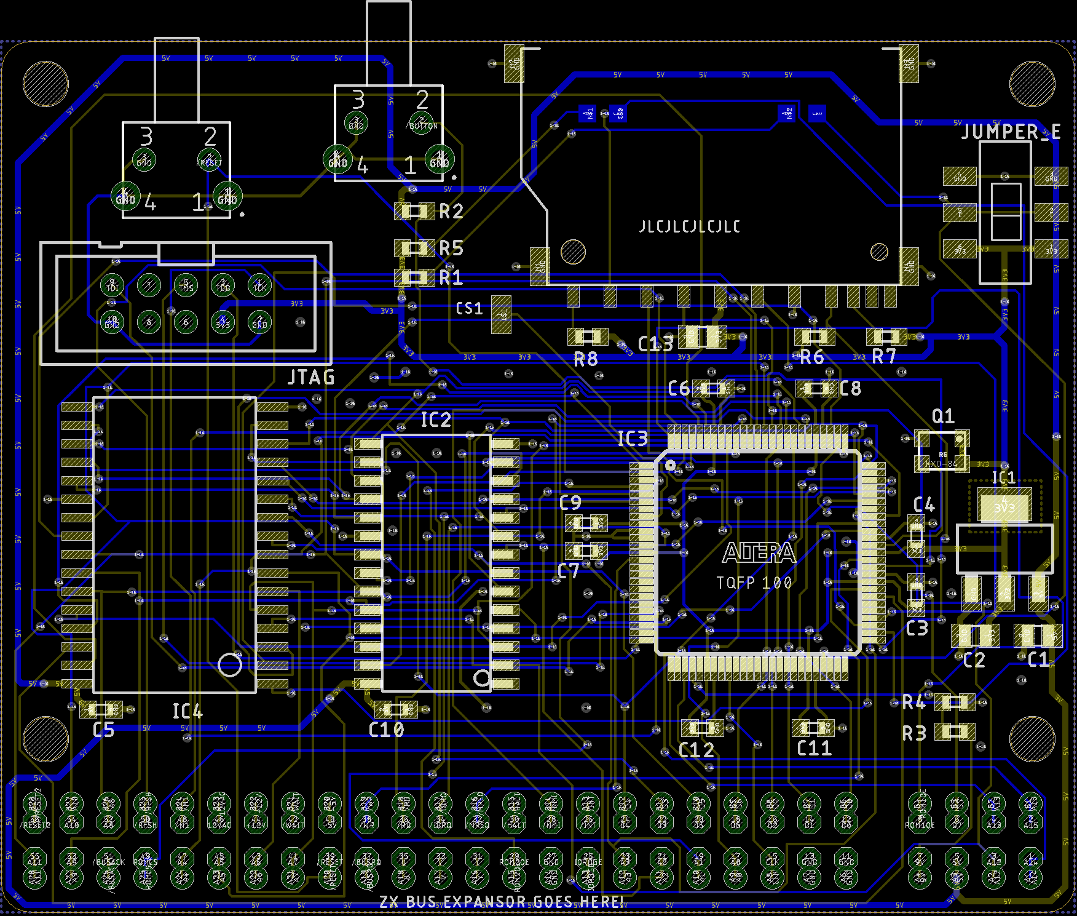Select resistor R4 footprint
The width and height of the screenshot is (1077, 916).
coord(955,702)
